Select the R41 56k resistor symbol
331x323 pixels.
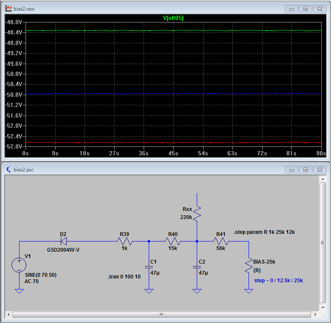pyautogui.click(x=221, y=242)
